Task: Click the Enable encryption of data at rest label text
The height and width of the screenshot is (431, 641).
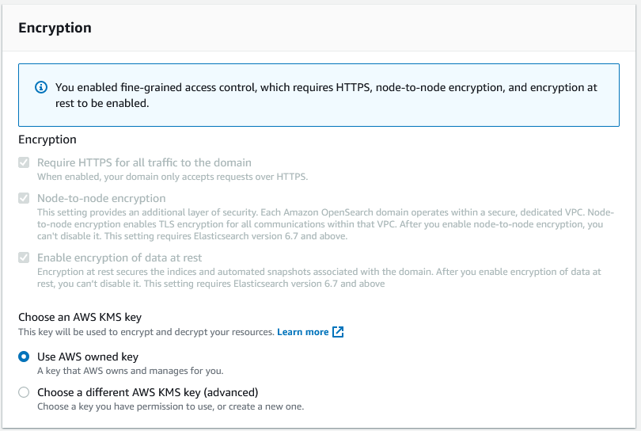Action: click(x=119, y=257)
